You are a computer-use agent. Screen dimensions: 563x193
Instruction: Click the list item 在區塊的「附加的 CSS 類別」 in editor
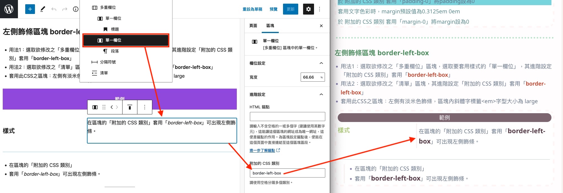click(x=41, y=165)
